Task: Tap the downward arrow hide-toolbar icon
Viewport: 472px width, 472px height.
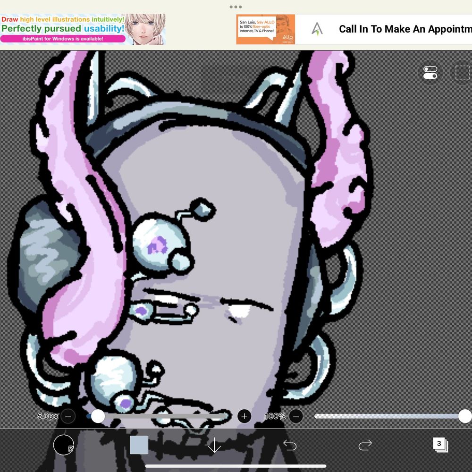Action: (214, 445)
